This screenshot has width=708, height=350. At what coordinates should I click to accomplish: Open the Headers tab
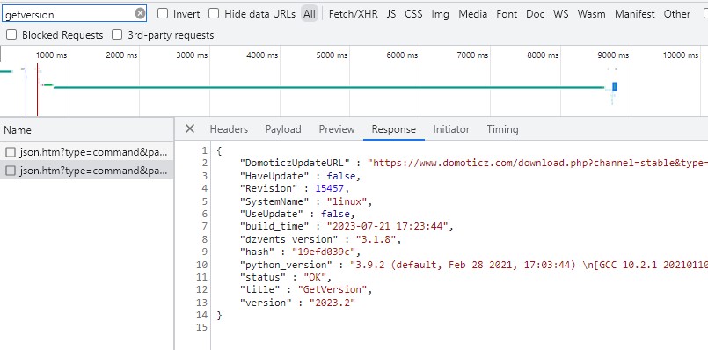(x=229, y=129)
